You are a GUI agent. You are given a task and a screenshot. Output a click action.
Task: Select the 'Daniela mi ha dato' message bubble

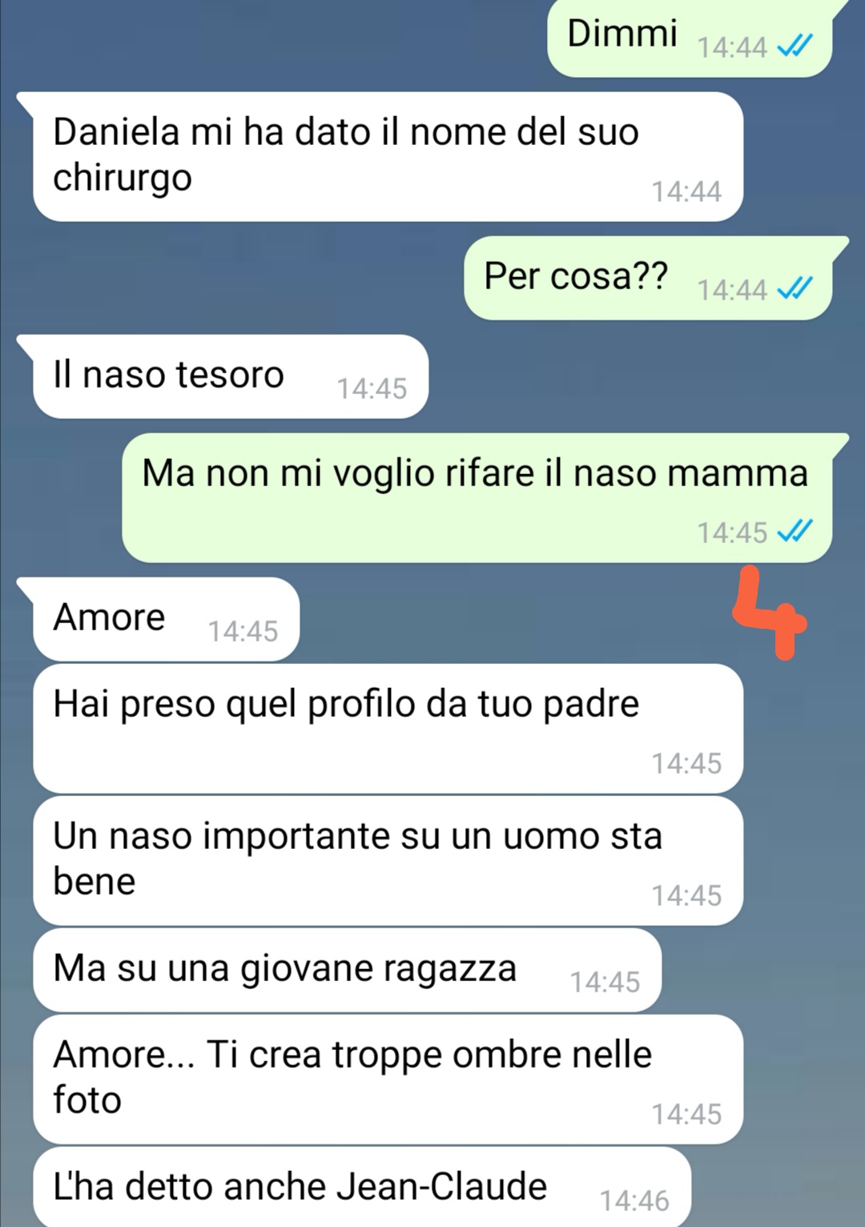coord(388,157)
